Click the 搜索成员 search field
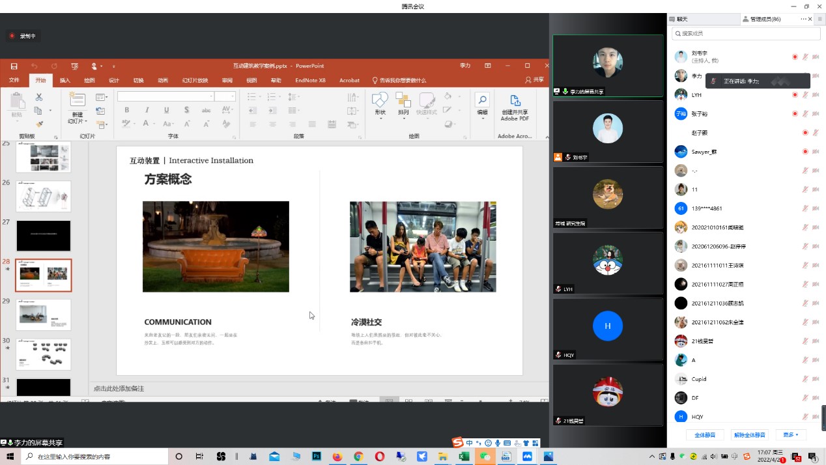The height and width of the screenshot is (465, 826). click(746, 33)
